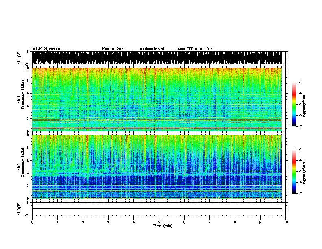Click the "6" kHz tick on ch.2 frequency axis
322x249 pixels.
coord(28,161)
